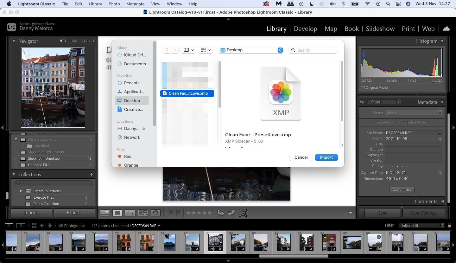Open cloud sync status icon
The width and height of the screenshot is (456, 263).
[x=446, y=29]
